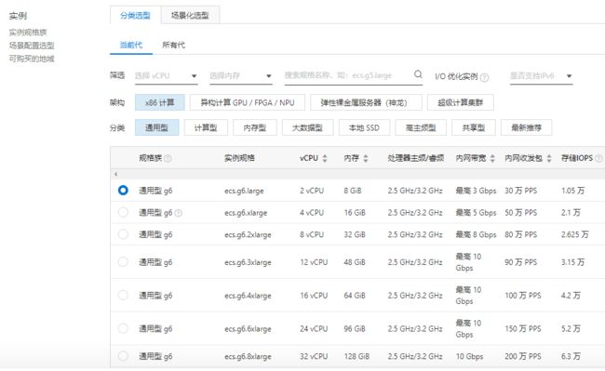Switch to the 所有代 tab
The image size is (605, 371).
coord(174,45)
